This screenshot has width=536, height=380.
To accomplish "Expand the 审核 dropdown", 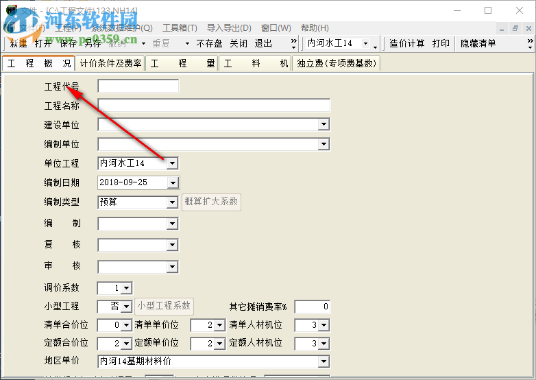I will (x=172, y=266).
